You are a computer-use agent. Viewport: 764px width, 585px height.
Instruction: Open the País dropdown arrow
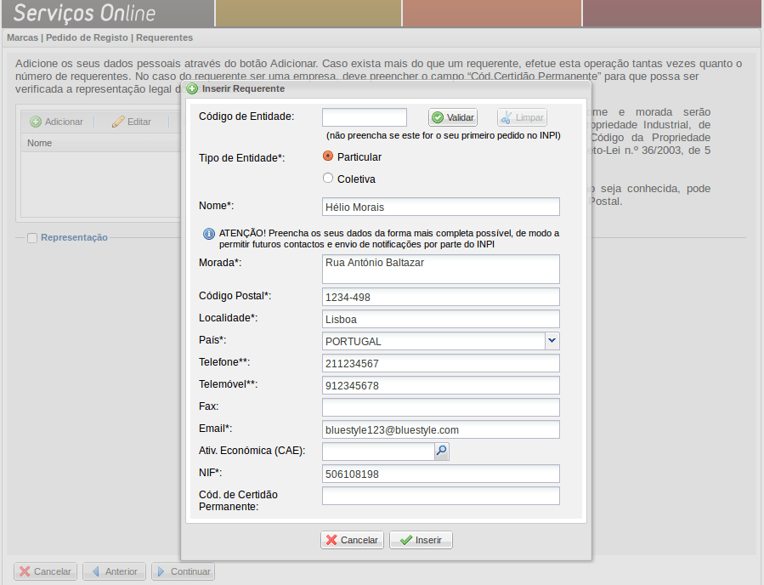[552, 341]
